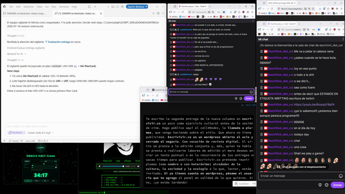Close the active (1) SWARM orchestrator tab
The image size is (345, 194).
pos(101,13)
